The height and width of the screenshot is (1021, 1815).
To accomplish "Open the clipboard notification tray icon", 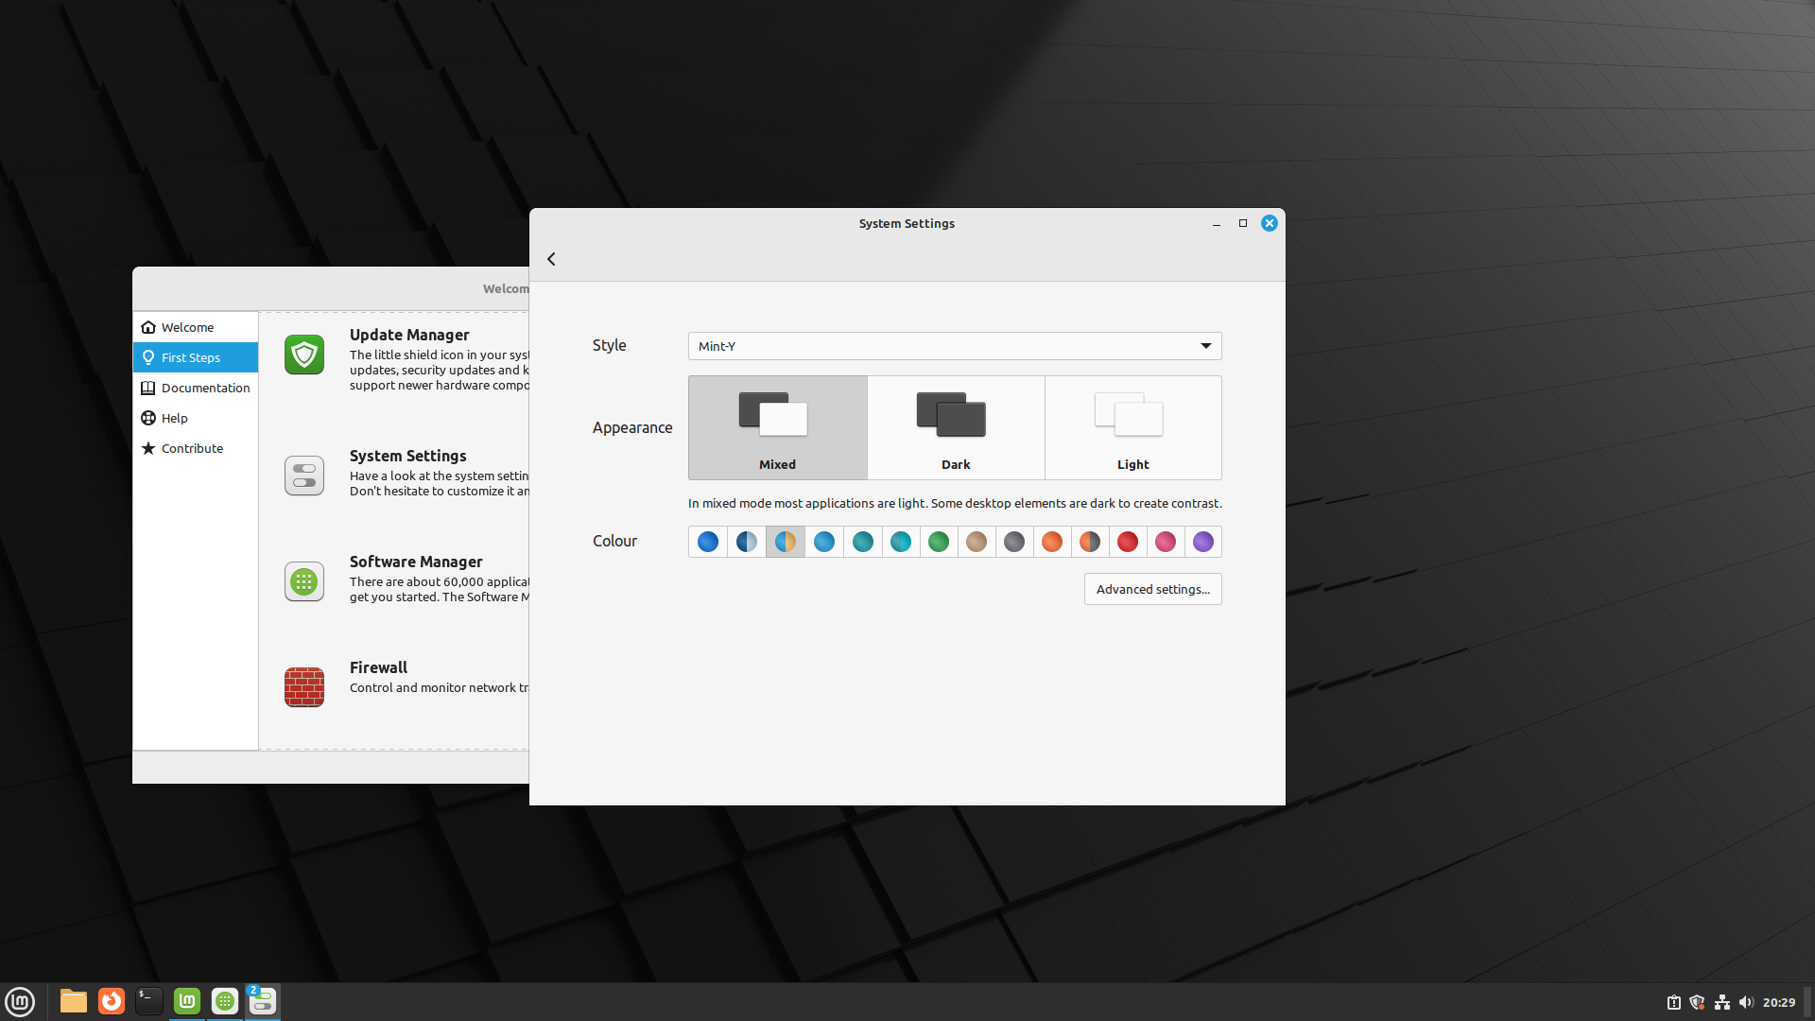I will 1674,1002.
